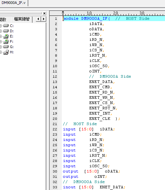Click the 'oDATA,' port on line 3
The width and height of the screenshot is (165, 190).
(97, 29)
